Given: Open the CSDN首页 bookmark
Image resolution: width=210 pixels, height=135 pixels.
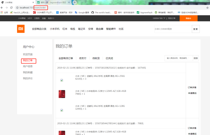Looking at the screenshot, I should click(43, 12).
